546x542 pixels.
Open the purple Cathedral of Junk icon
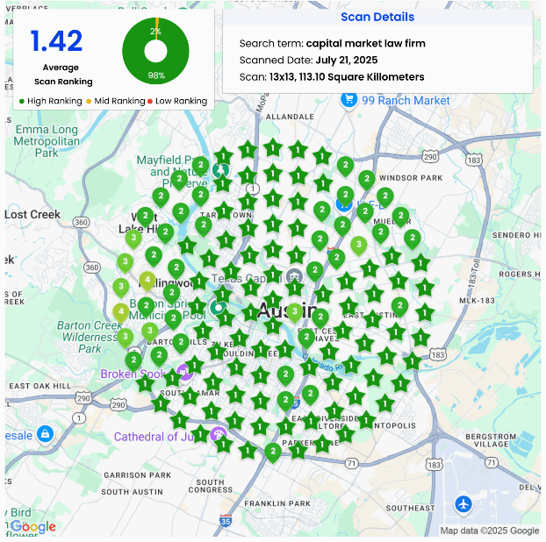(219, 434)
